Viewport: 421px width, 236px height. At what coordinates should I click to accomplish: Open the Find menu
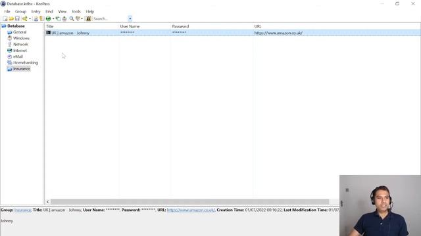(x=49, y=12)
